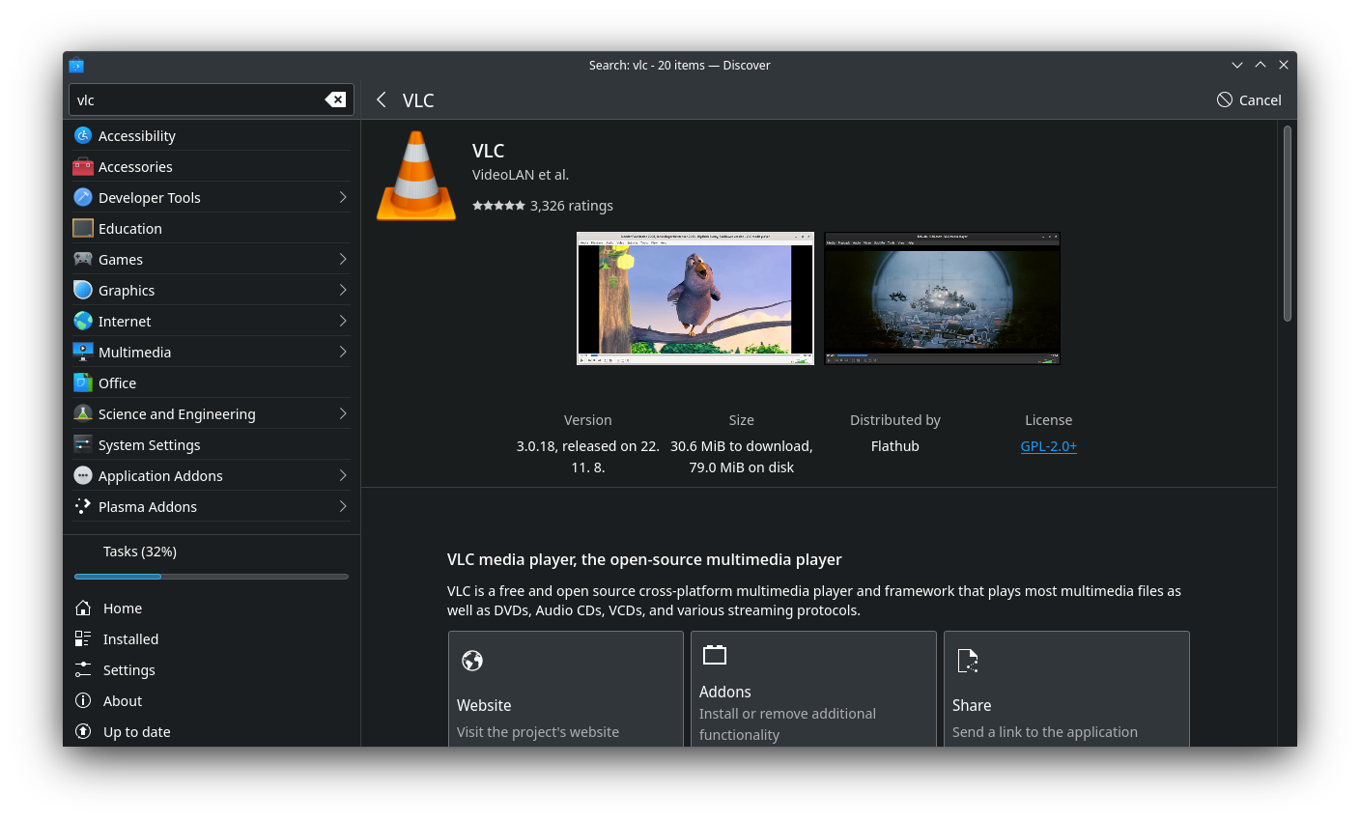This screenshot has width=1360, height=821.
Task: Click the System Settings icon
Action: point(83,444)
